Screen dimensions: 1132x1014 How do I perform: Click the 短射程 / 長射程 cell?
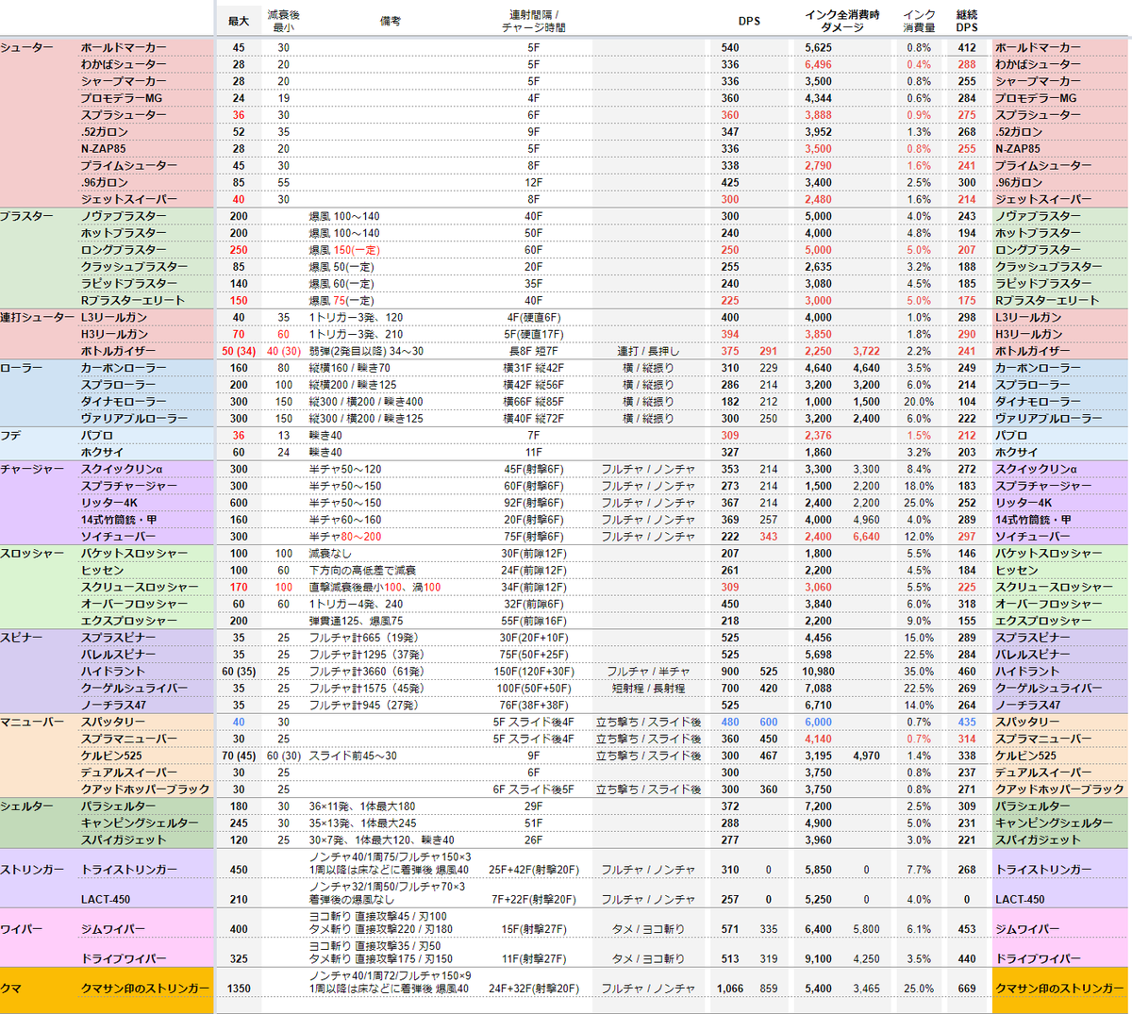pos(648,688)
